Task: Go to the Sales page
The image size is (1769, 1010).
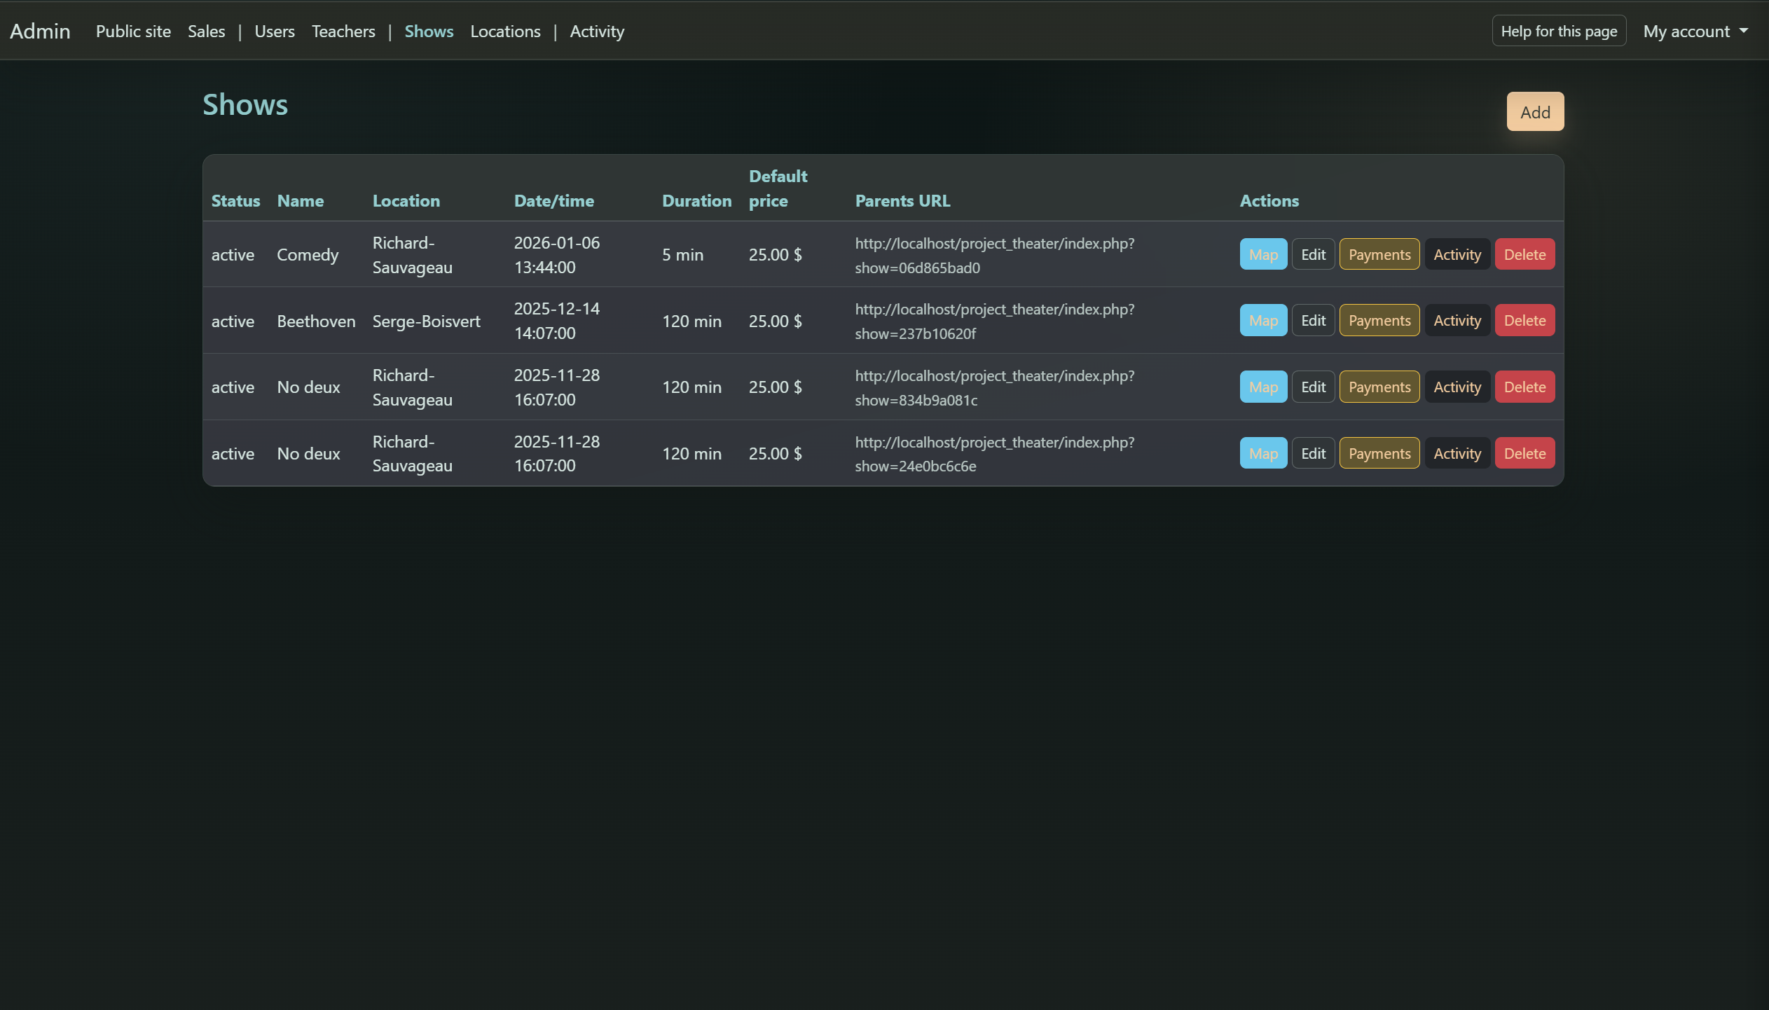Action: point(206,31)
